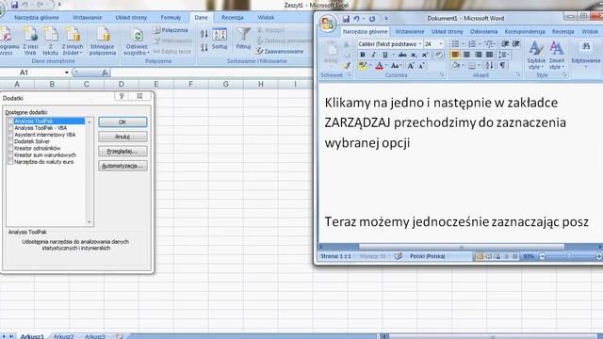Switch to Excel Wstawianie tab
The width and height of the screenshot is (603, 339).
(x=87, y=17)
